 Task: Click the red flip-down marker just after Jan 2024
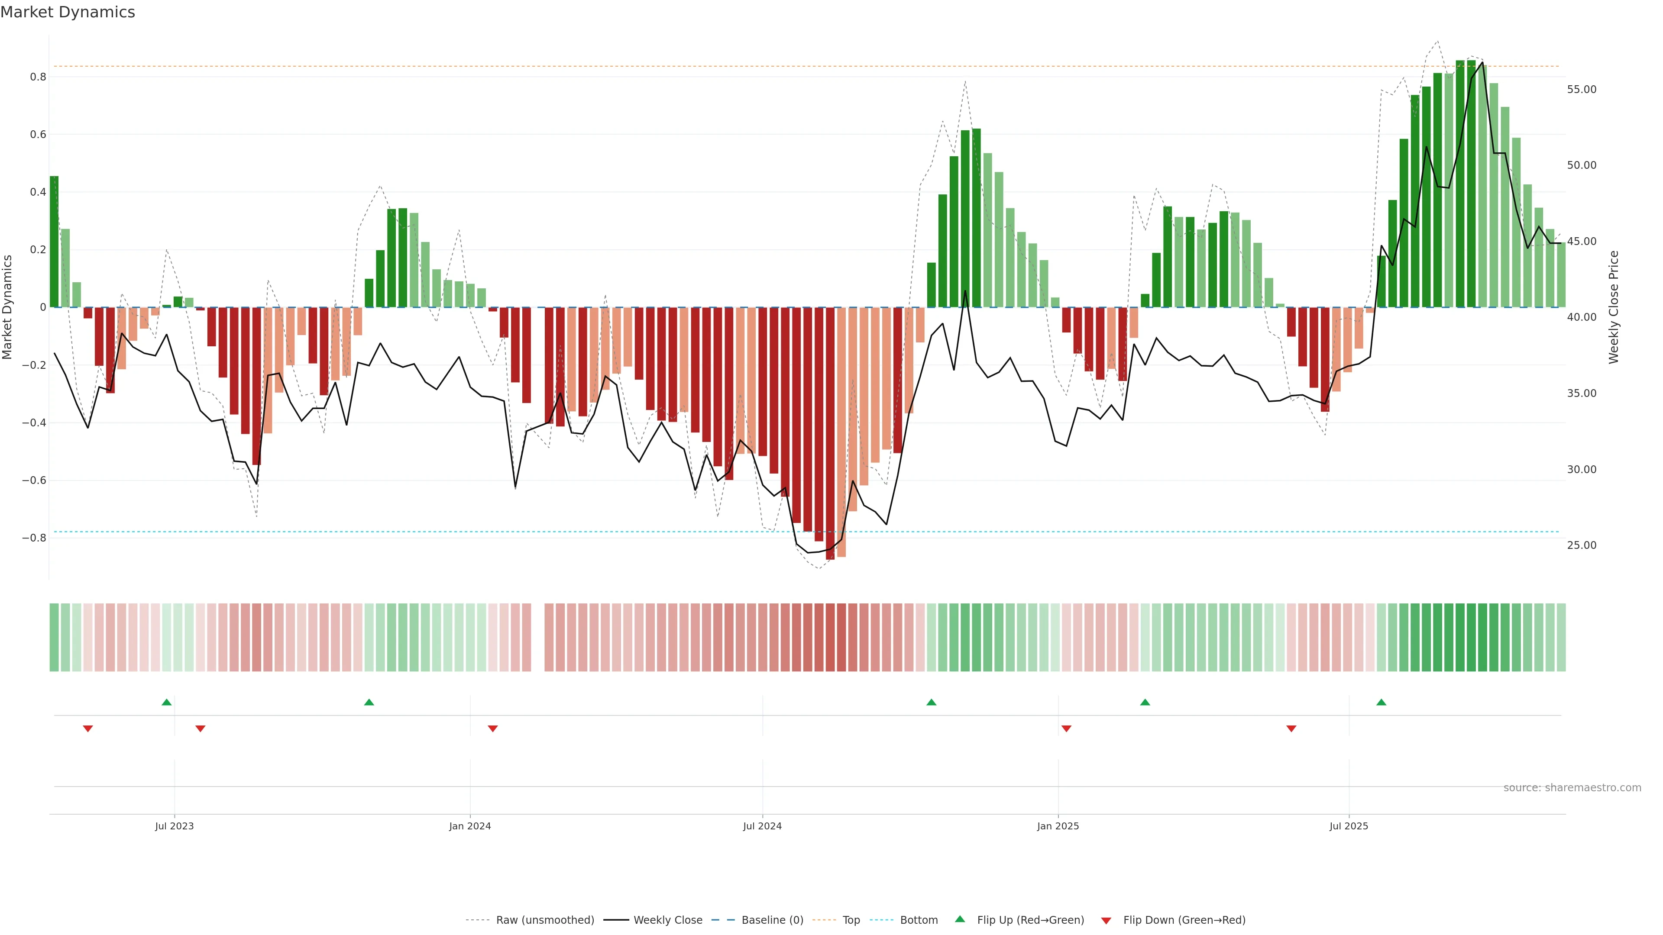click(x=492, y=729)
